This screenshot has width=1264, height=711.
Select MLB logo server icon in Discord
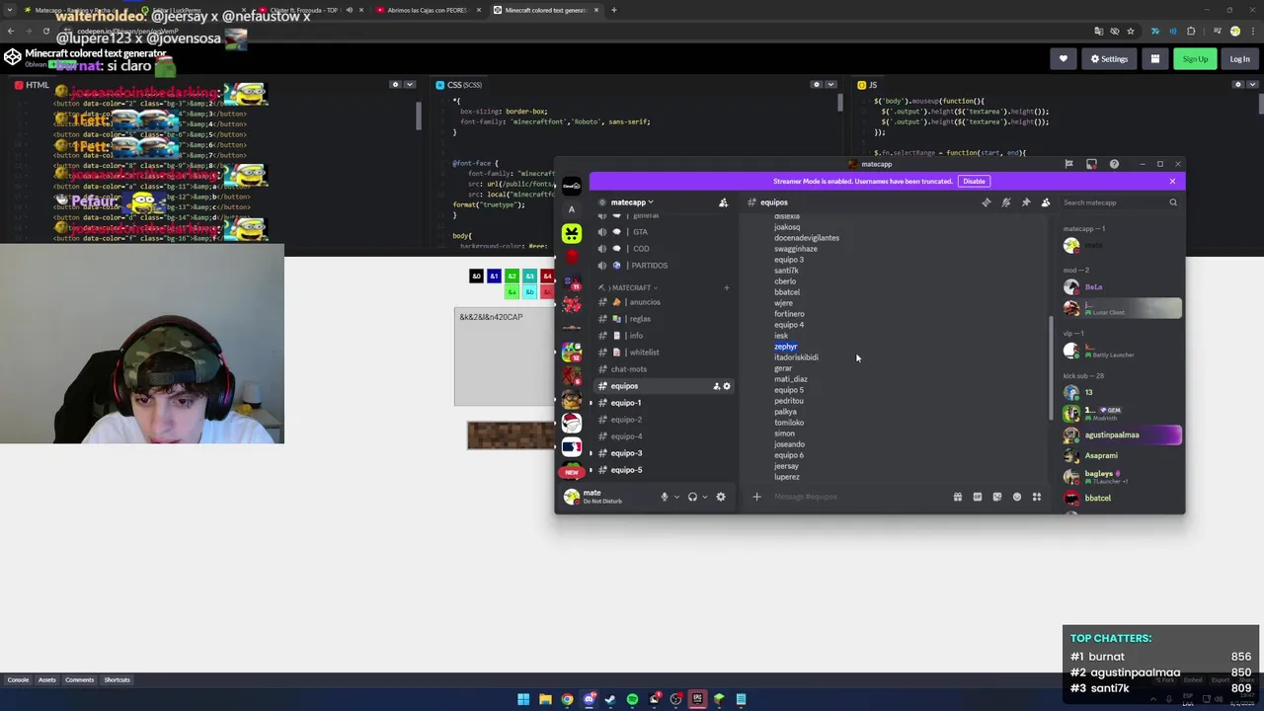[x=572, y=447]
